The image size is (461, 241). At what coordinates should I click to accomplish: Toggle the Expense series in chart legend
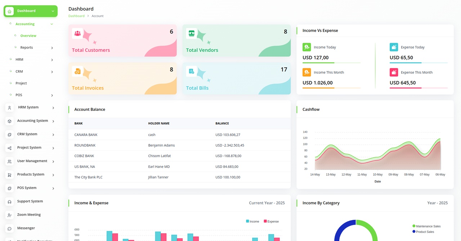(271, 222)
